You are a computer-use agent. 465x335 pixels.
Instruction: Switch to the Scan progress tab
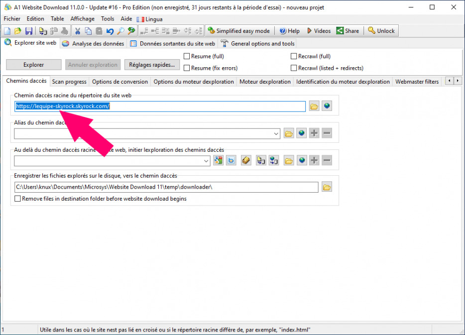pos(69,82)
